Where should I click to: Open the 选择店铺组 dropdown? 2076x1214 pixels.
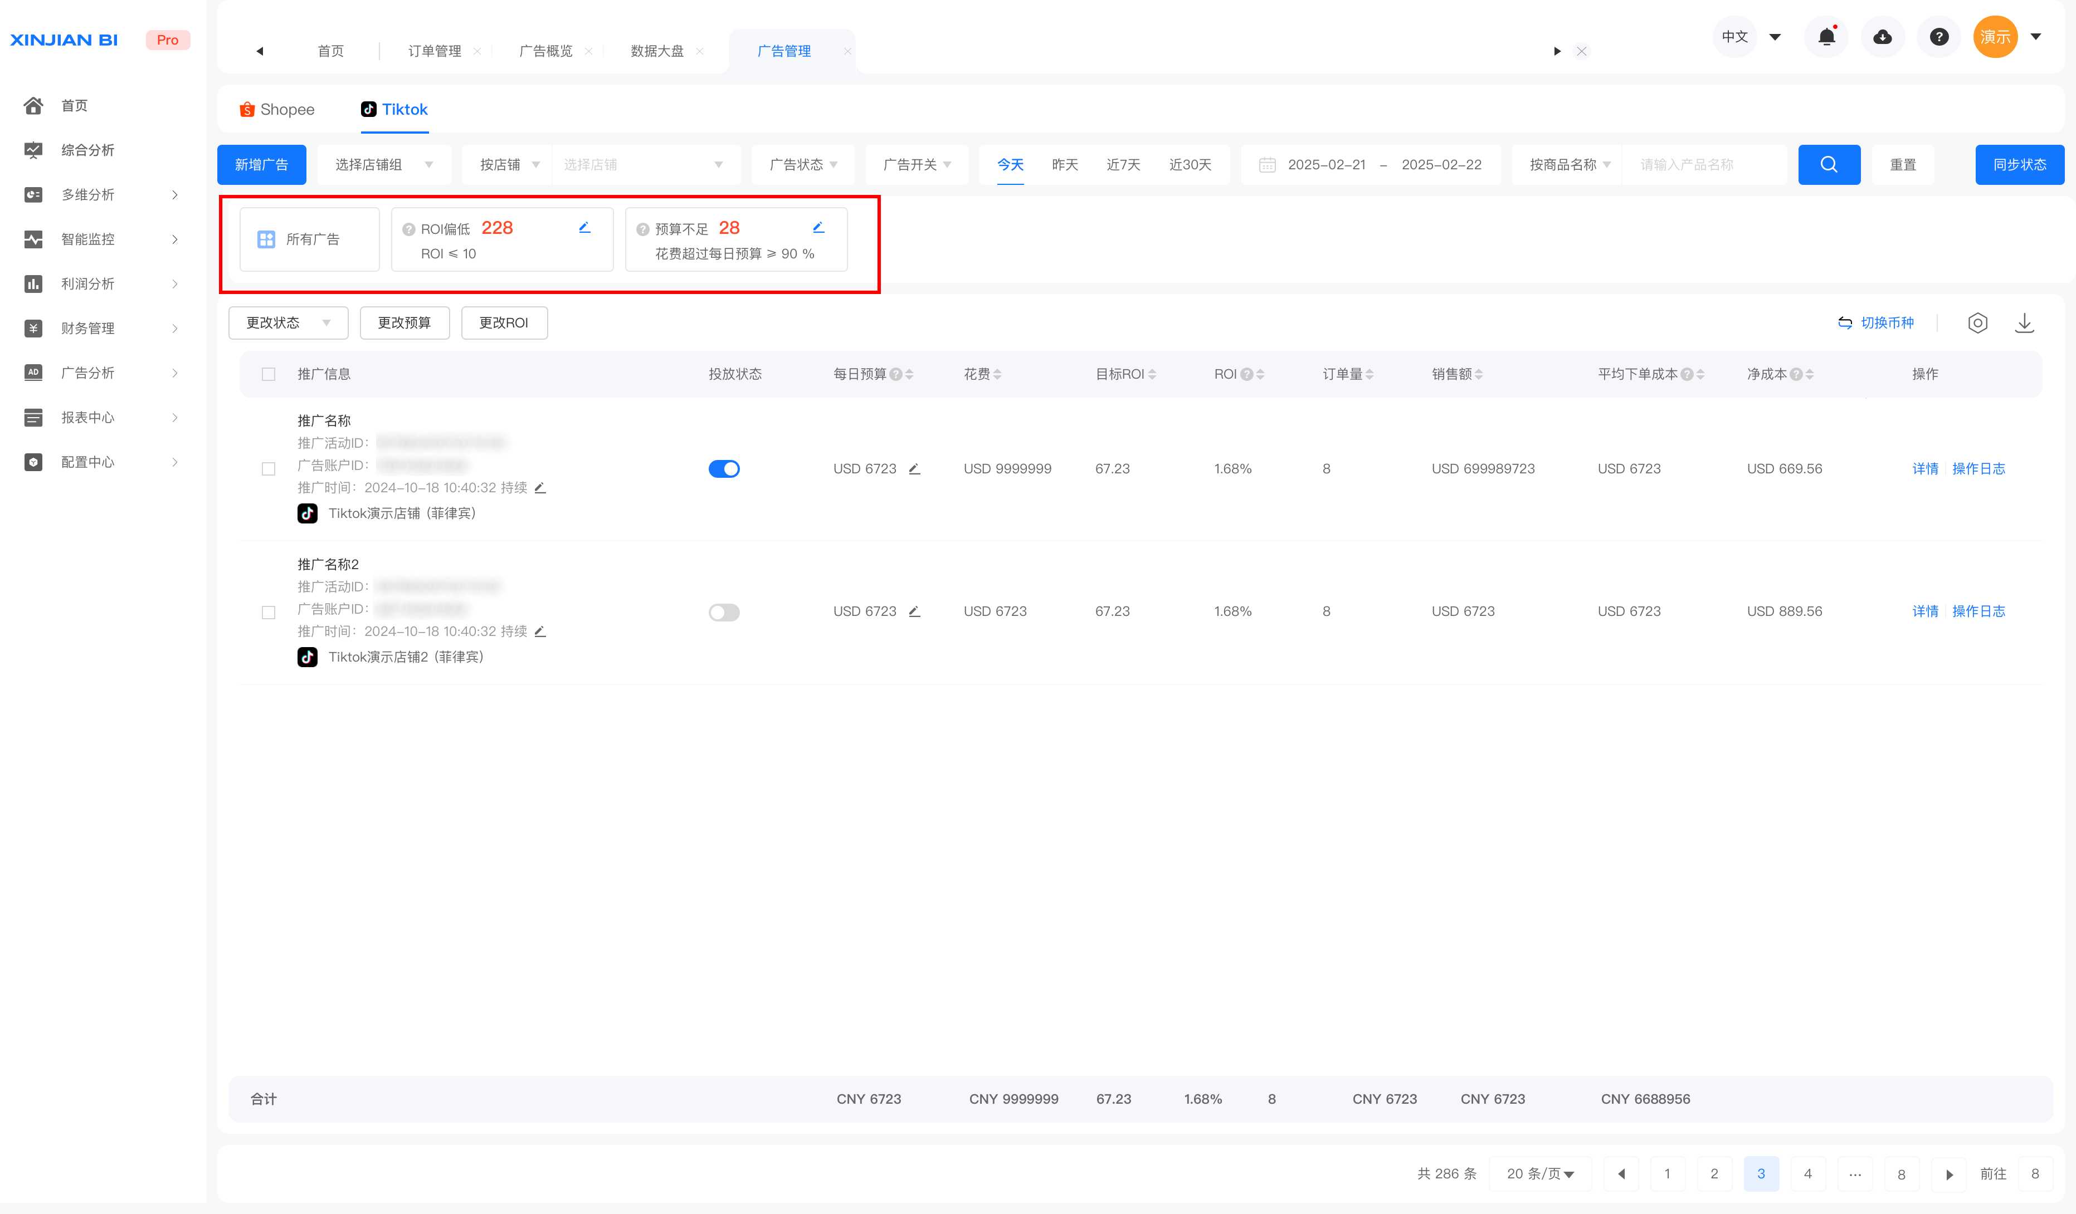384,165
